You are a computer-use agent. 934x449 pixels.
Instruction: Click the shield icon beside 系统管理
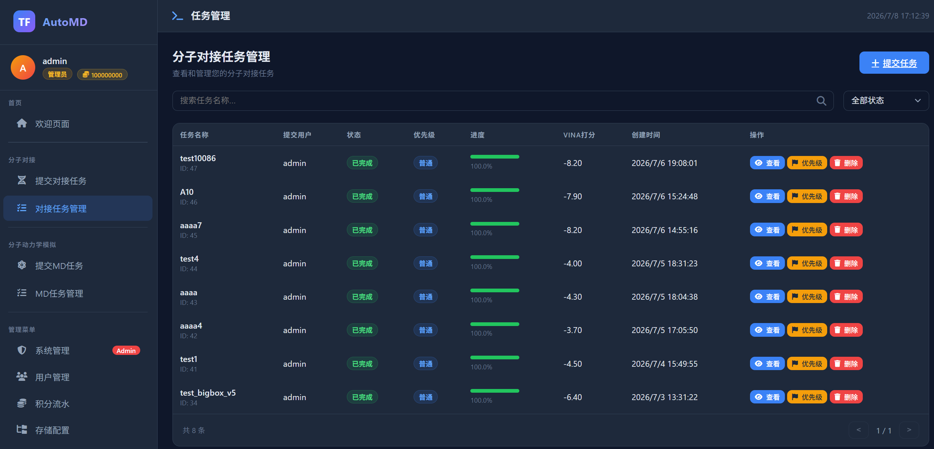coord(22,350)
